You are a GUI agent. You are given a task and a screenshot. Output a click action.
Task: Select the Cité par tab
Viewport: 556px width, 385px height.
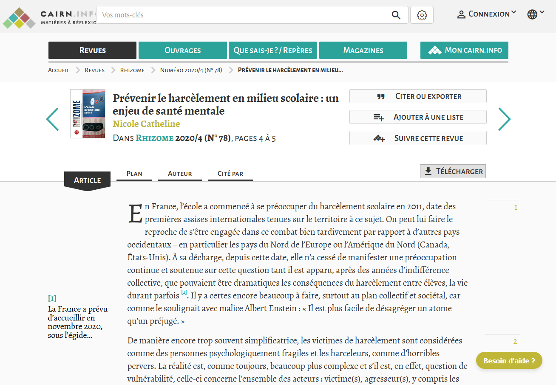[230, 174]
